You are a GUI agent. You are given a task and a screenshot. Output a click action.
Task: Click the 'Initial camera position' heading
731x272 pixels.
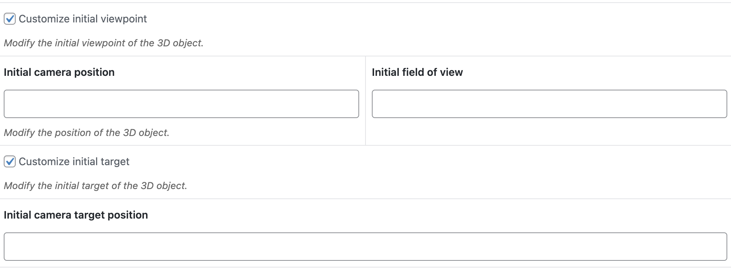[x=59, y=72]
